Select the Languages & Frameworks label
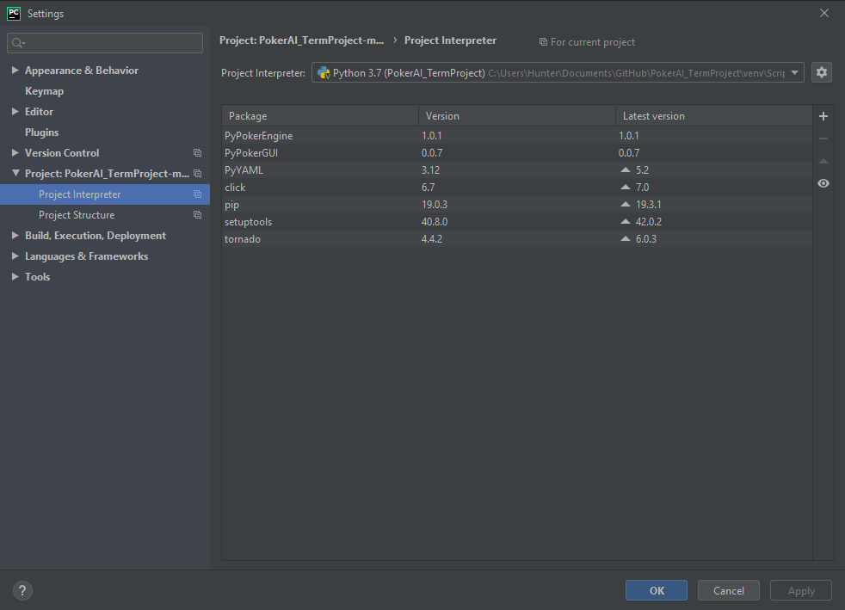 pyautogui.click(x=86, y=256)
